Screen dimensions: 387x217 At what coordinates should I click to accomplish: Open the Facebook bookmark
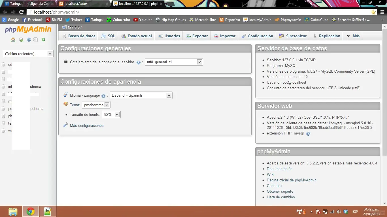(32, 20)
